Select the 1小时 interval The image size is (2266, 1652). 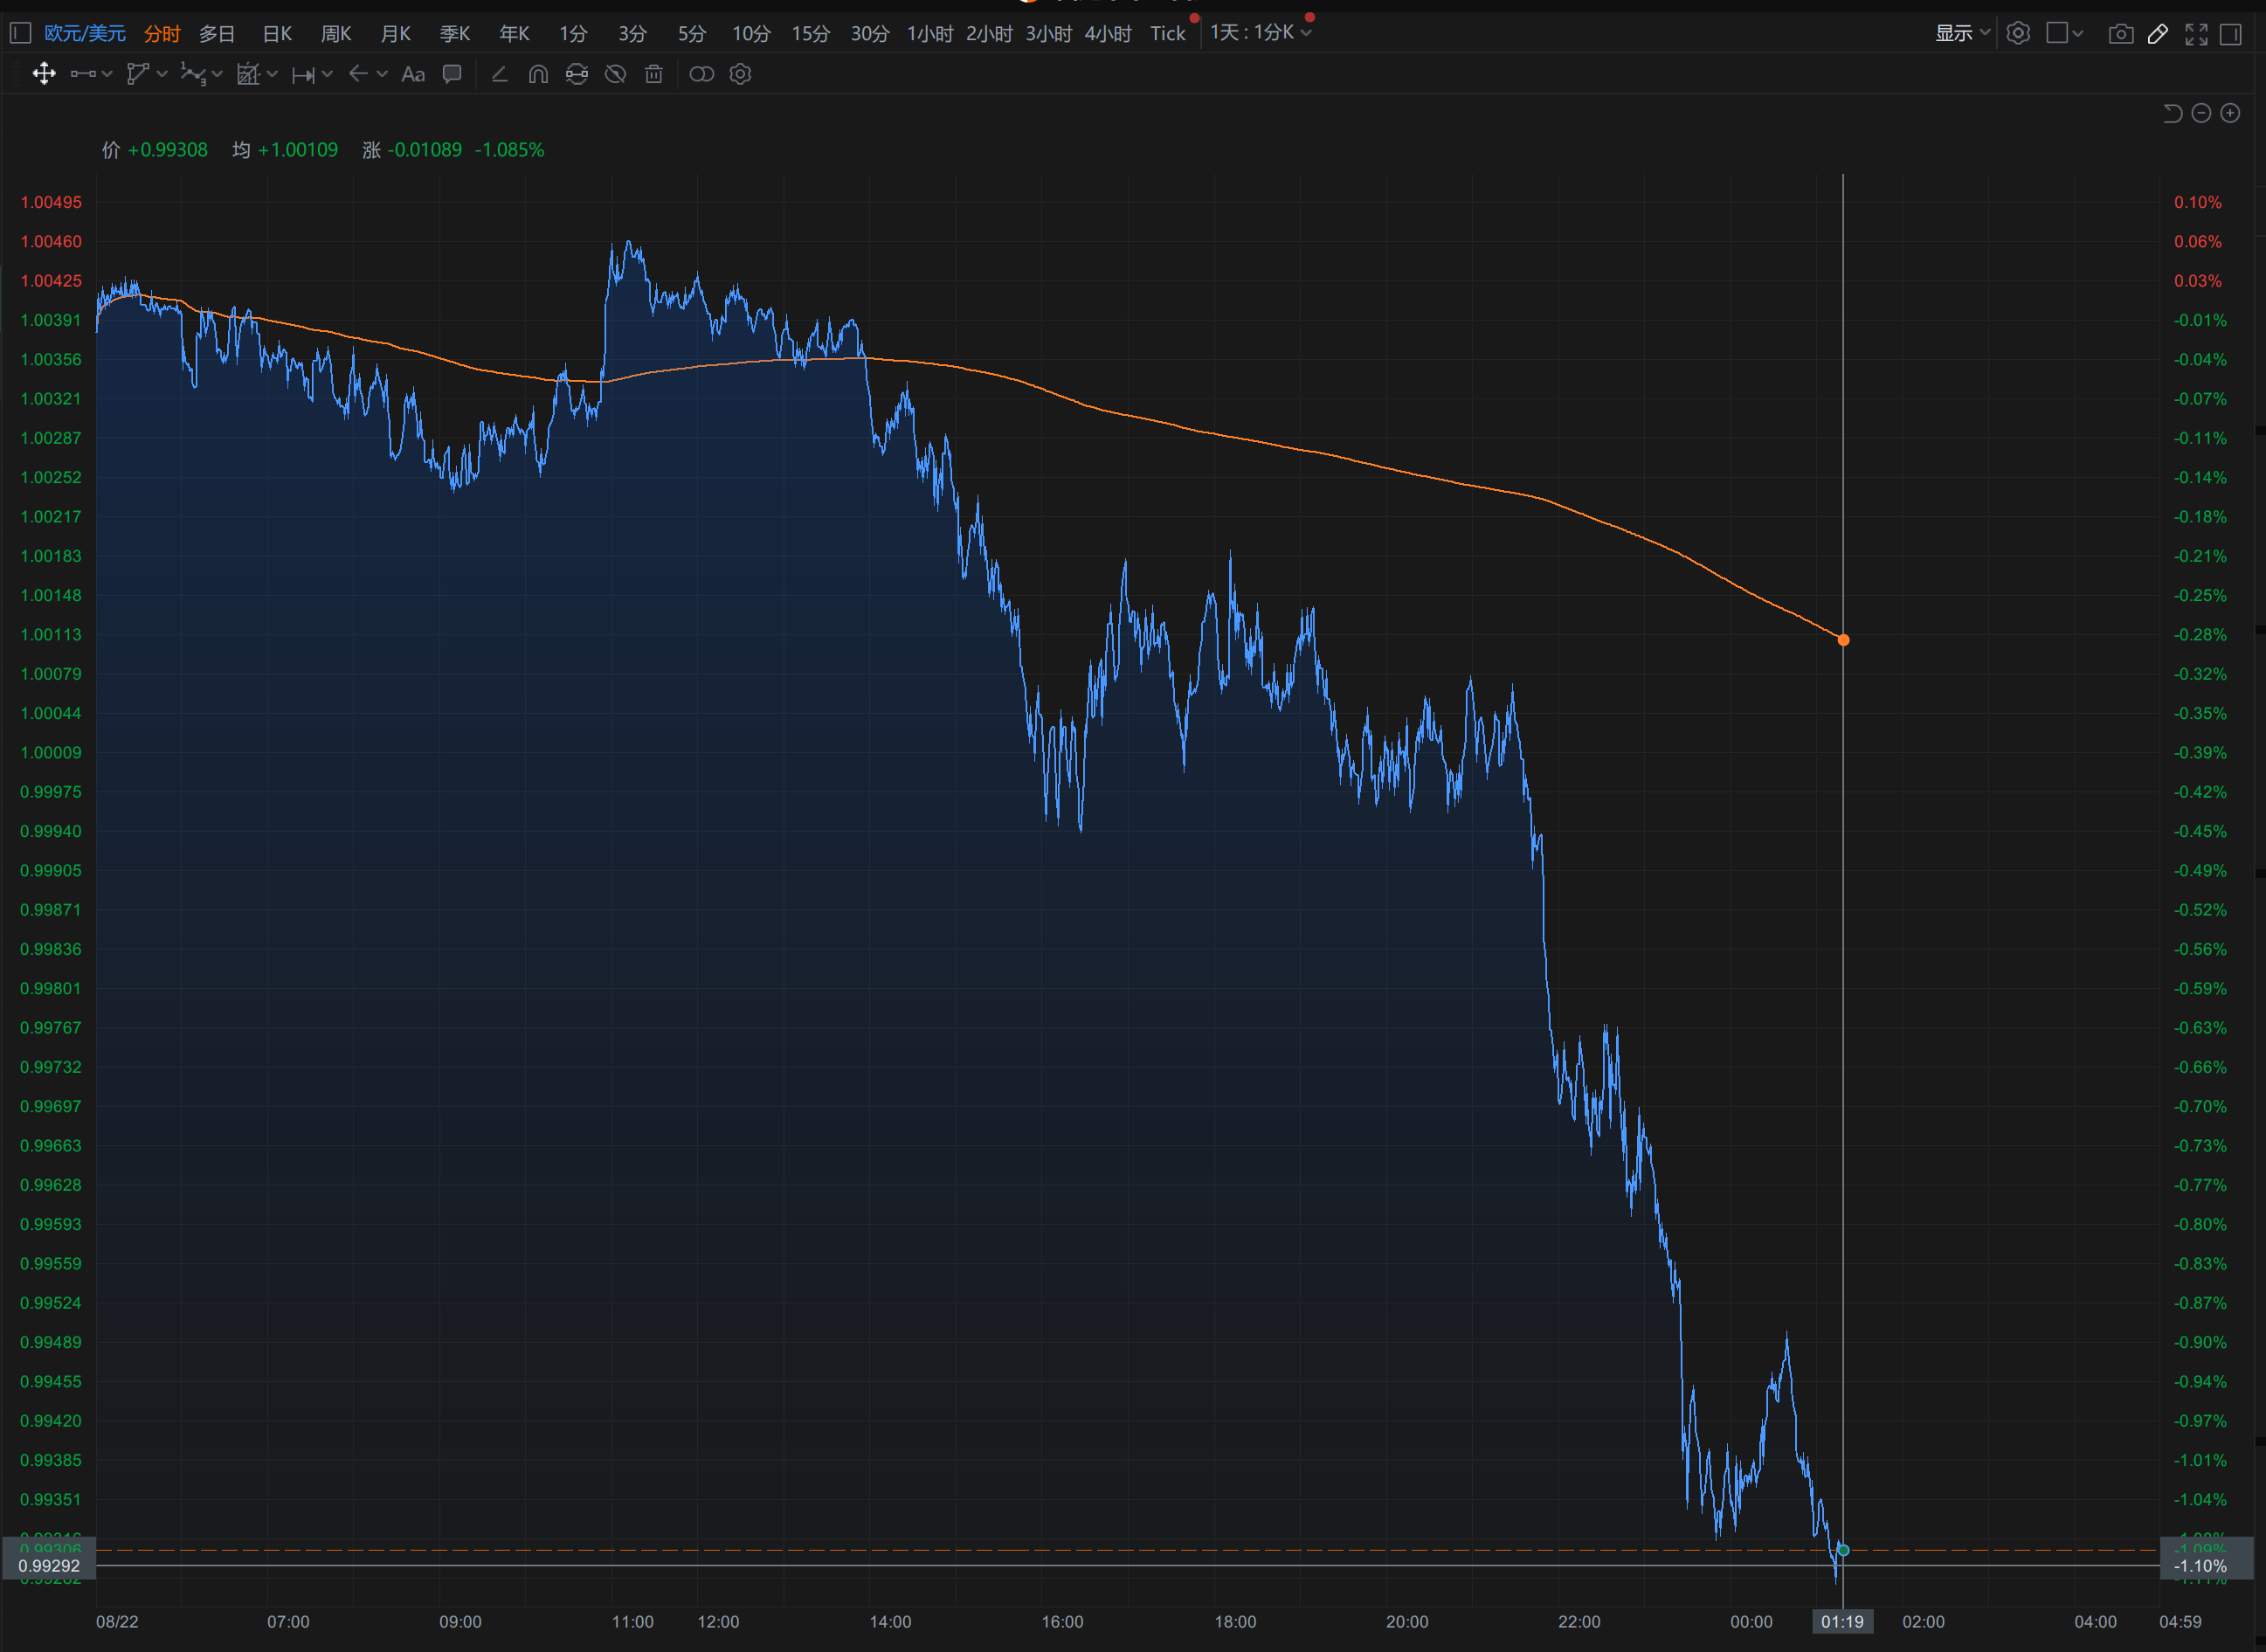coord(930,34)
